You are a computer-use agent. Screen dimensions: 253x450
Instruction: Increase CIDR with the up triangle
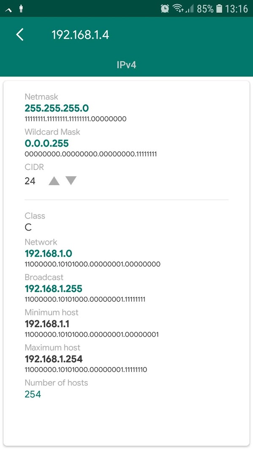[54, 181]
